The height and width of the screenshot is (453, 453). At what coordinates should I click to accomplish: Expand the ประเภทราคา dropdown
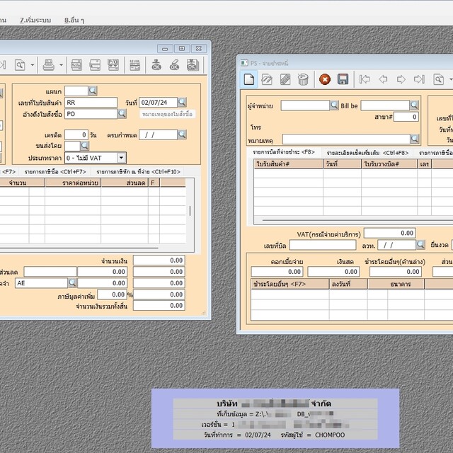[122, 158]
